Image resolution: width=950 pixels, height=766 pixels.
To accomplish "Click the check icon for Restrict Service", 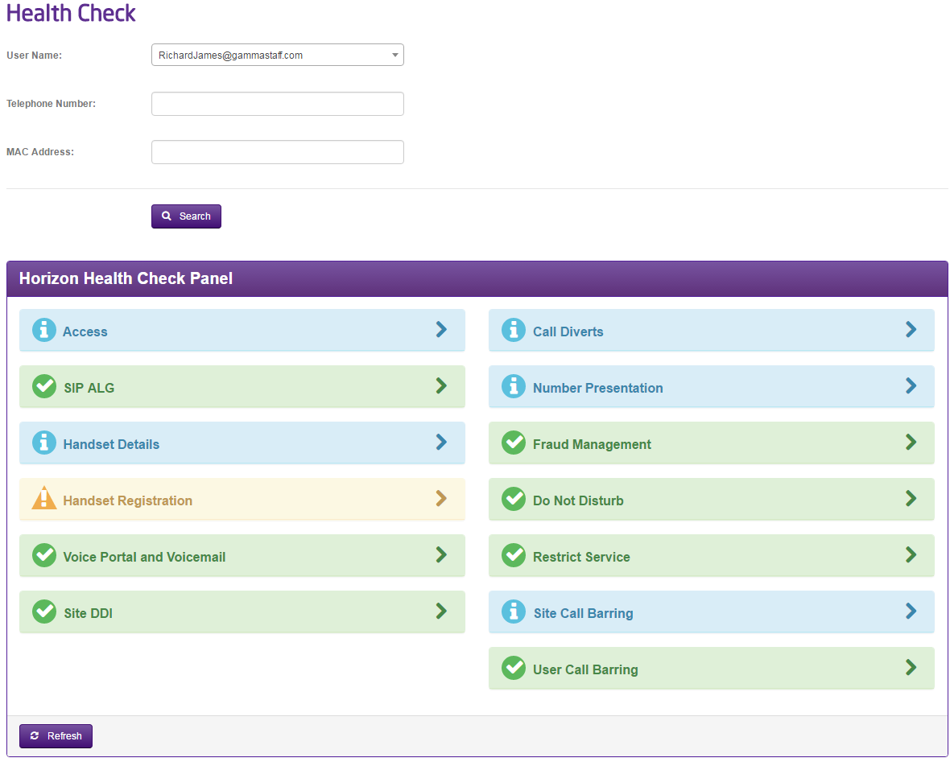I will [513, 555].
